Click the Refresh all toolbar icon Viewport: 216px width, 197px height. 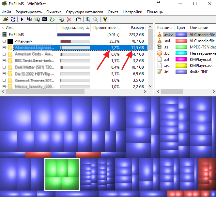point(13,20)
